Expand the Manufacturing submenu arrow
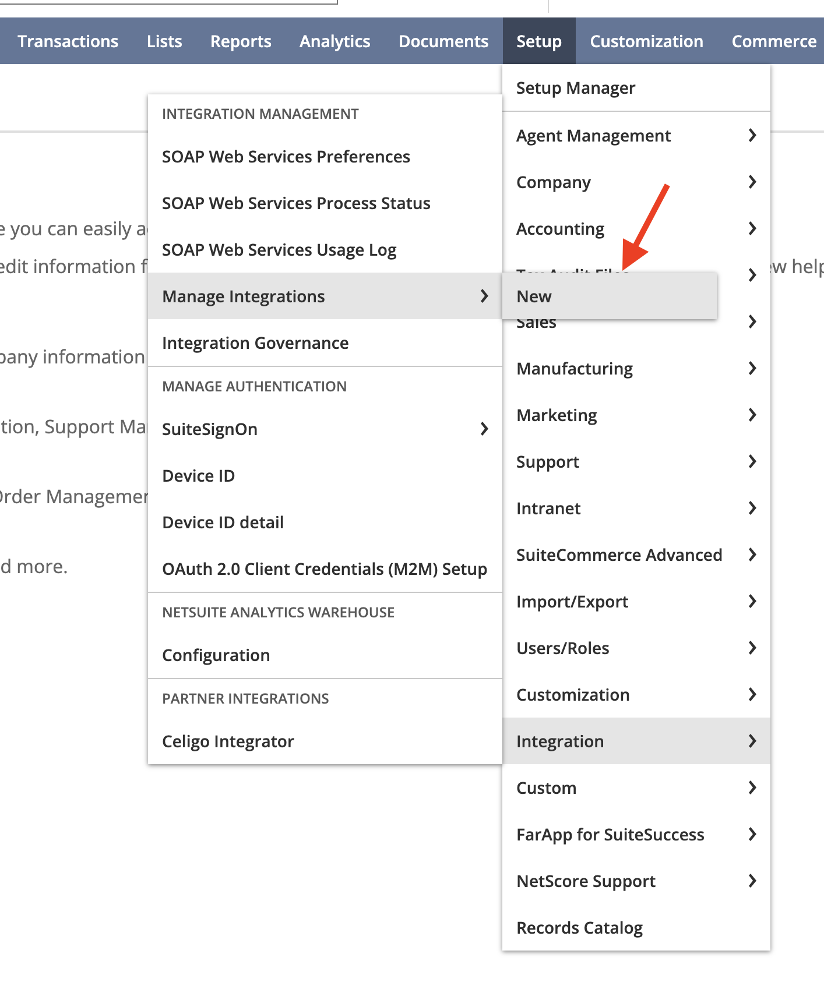Viewport: 824px width, 982px height. click(x=752, y=369)
